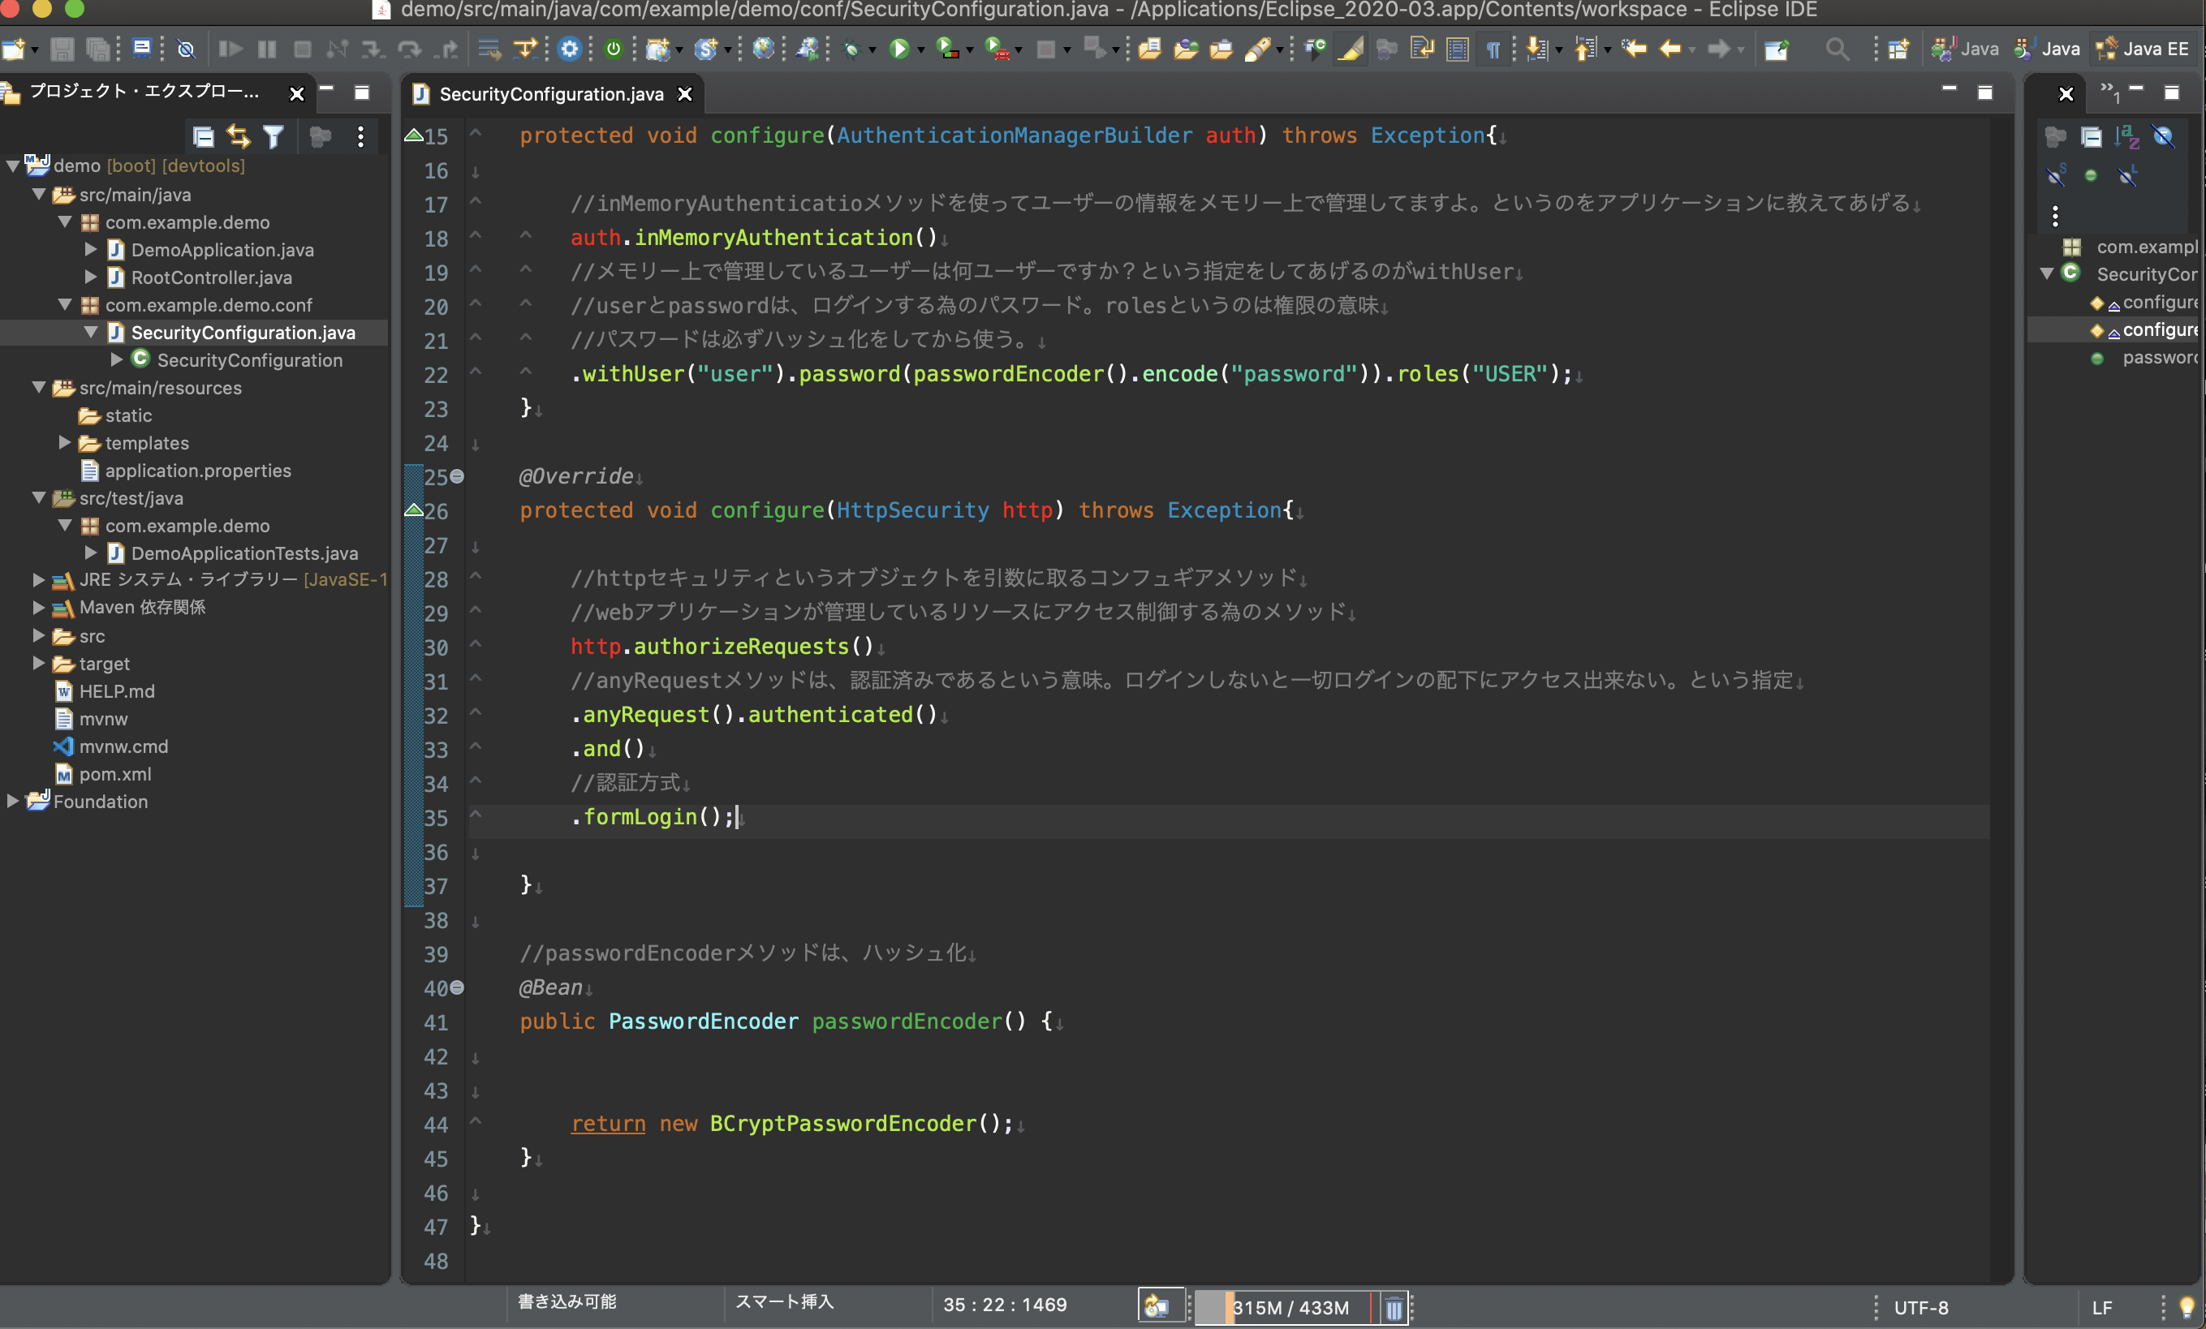Open pom.xml in Project Explorer
This screenshot has height=1329, width=2206.
point(114,774)
